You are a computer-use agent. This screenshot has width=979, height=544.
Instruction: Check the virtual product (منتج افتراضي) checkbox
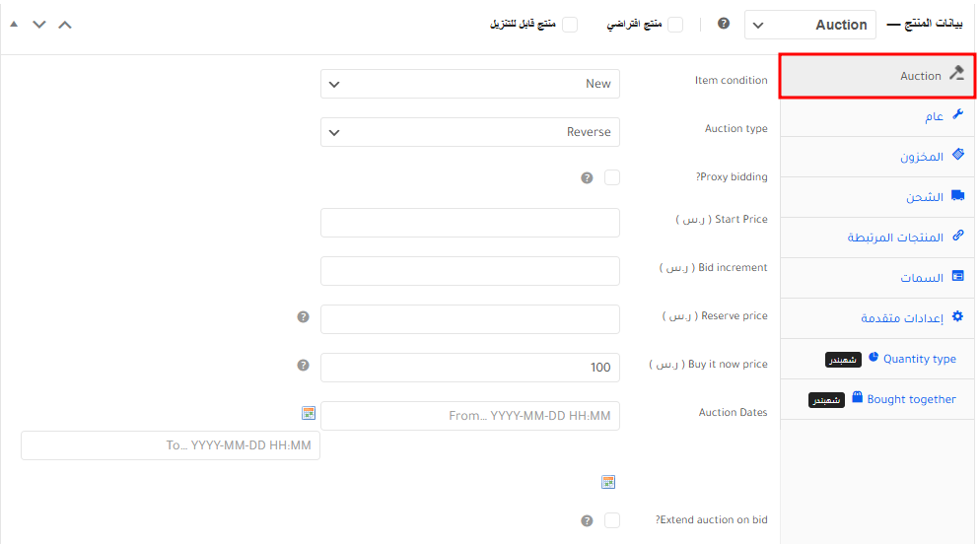tap(675, 25)
